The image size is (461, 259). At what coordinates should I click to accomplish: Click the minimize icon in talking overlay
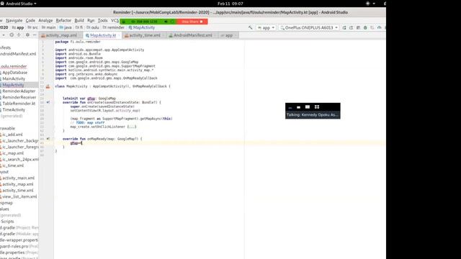(290, 107)
